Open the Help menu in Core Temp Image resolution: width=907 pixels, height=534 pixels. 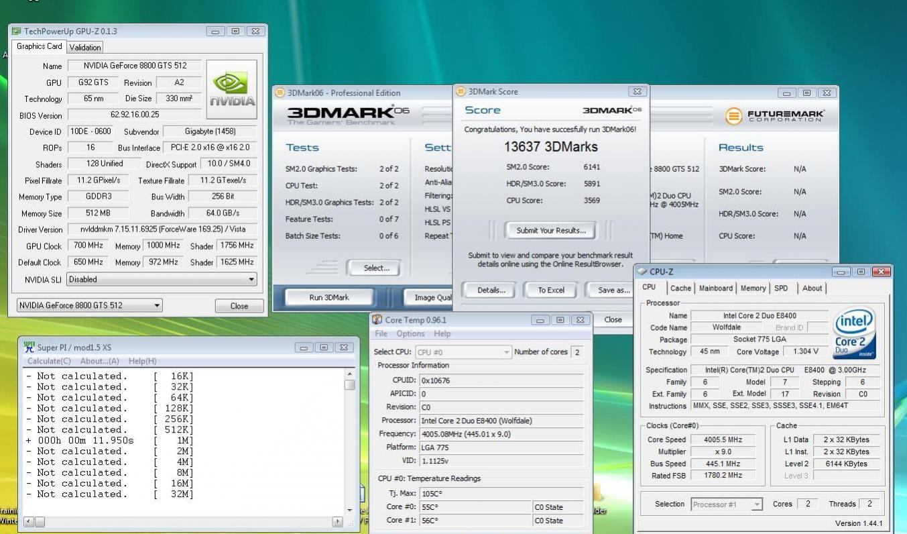[x=442, y=333]
